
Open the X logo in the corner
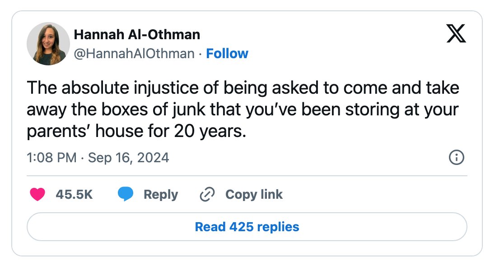[456, 33]
